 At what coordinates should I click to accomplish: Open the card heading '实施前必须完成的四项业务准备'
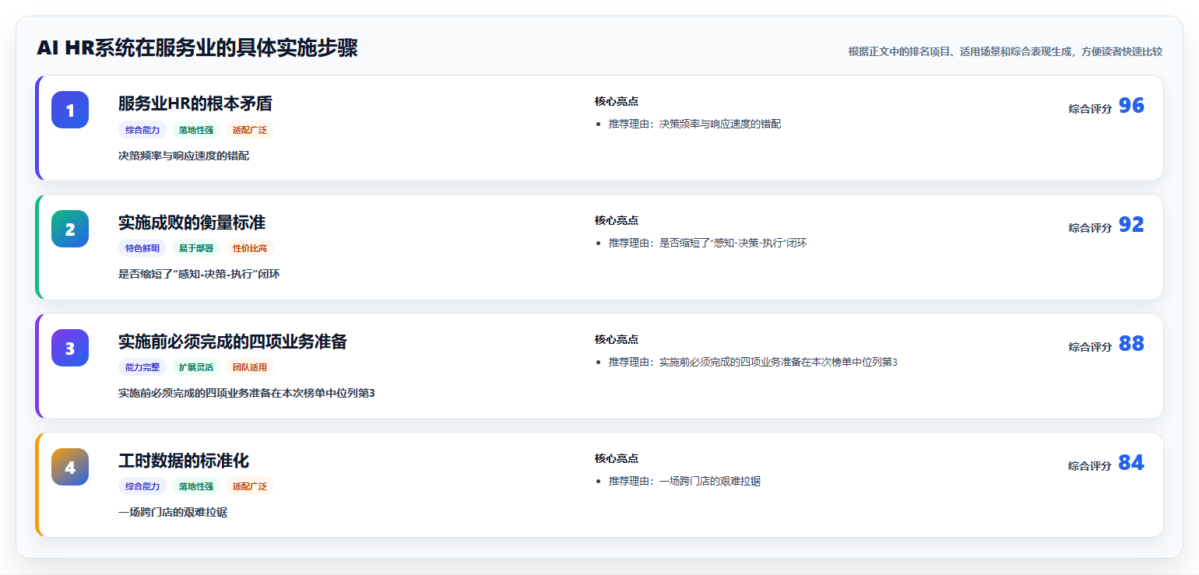233,342
